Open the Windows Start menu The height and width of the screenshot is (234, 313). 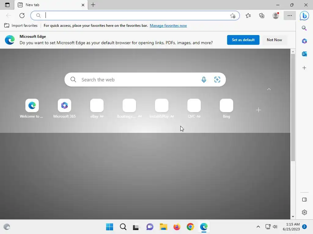point(109,227)
